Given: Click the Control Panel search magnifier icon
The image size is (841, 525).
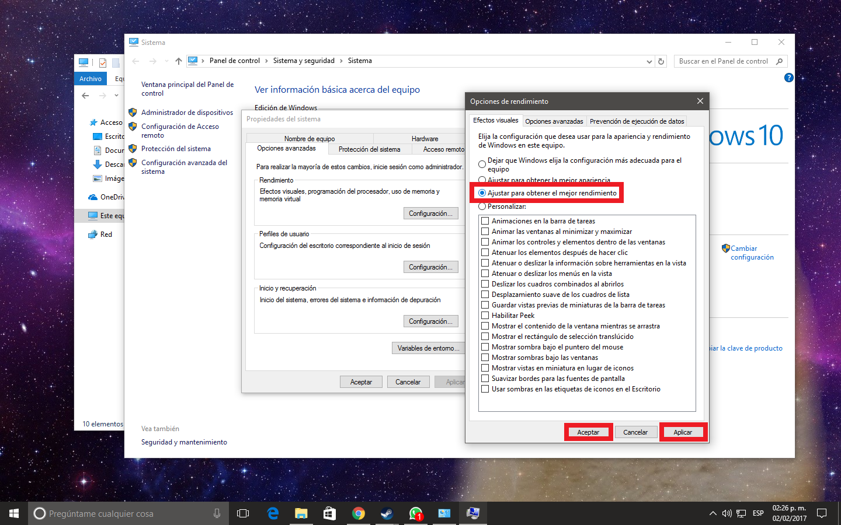Looking at the screenshot, I should [779, 61].
